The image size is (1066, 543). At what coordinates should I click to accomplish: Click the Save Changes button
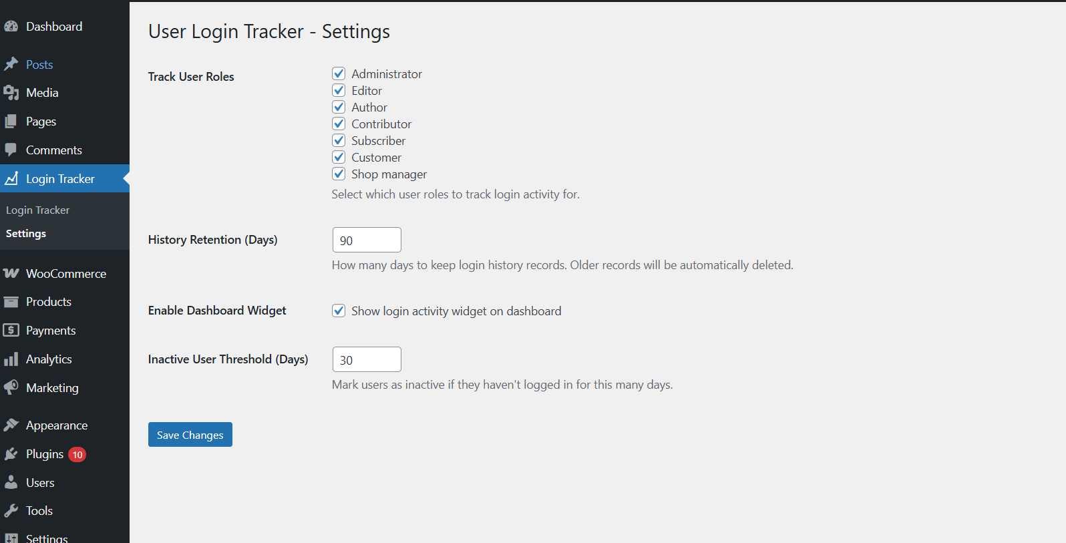point(190,434)
